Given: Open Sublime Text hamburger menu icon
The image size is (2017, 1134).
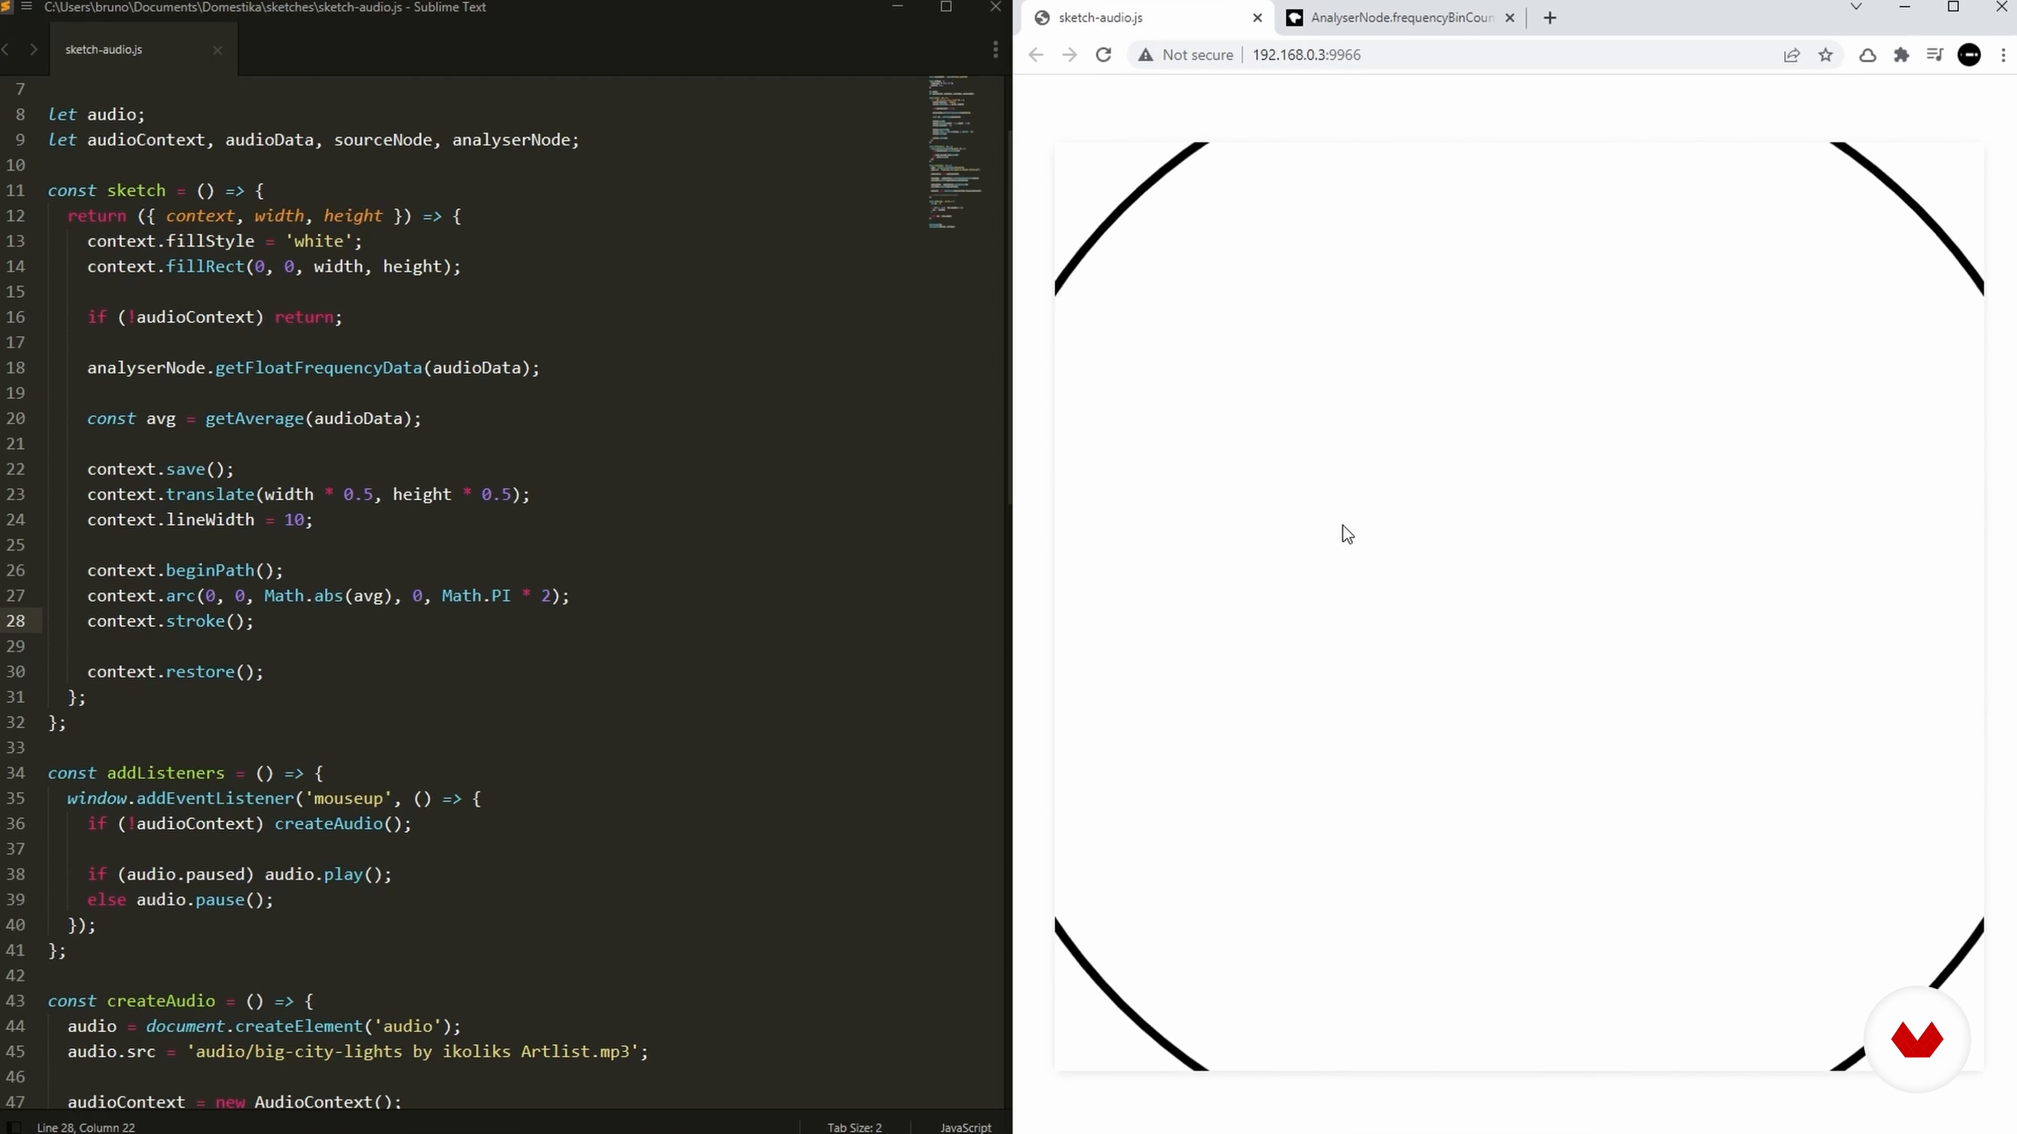Looking at the screenshot, I should coord(26,7).
